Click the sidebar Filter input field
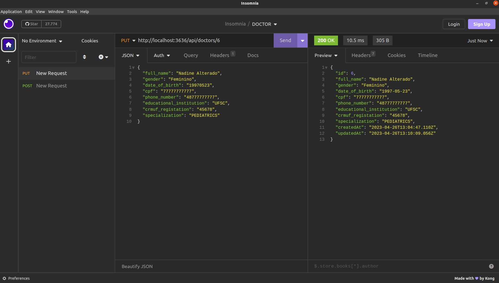 click(x=49, y=57)
